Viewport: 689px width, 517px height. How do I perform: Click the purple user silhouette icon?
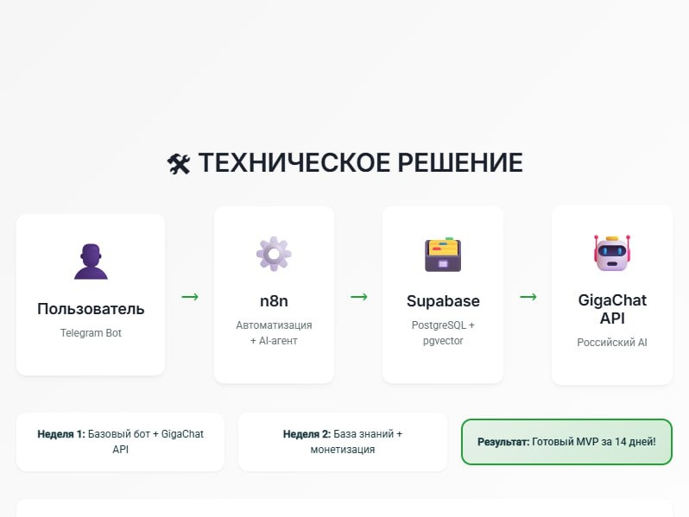click(x=91, y=262)
